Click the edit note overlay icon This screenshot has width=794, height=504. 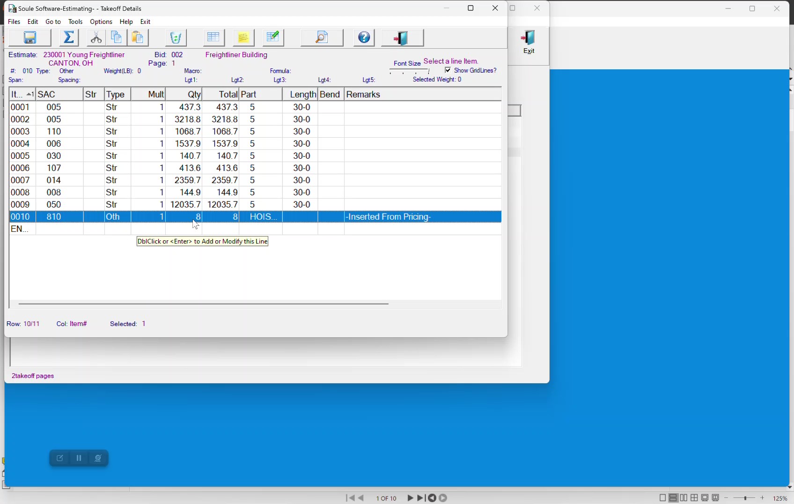click(60, 459)
